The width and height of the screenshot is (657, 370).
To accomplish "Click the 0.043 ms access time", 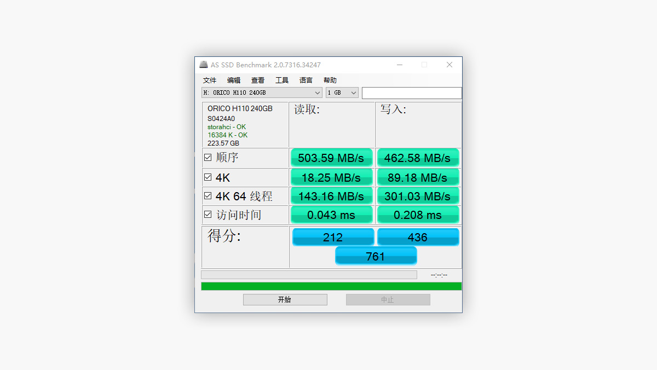I will pos(332,215).
